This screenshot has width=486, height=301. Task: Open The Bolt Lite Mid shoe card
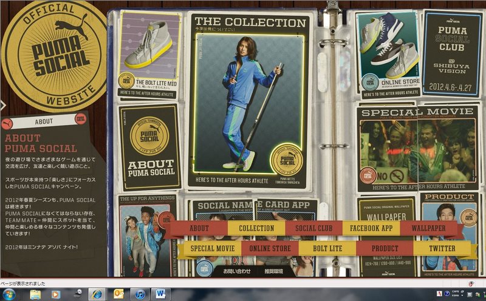(149, 56)
